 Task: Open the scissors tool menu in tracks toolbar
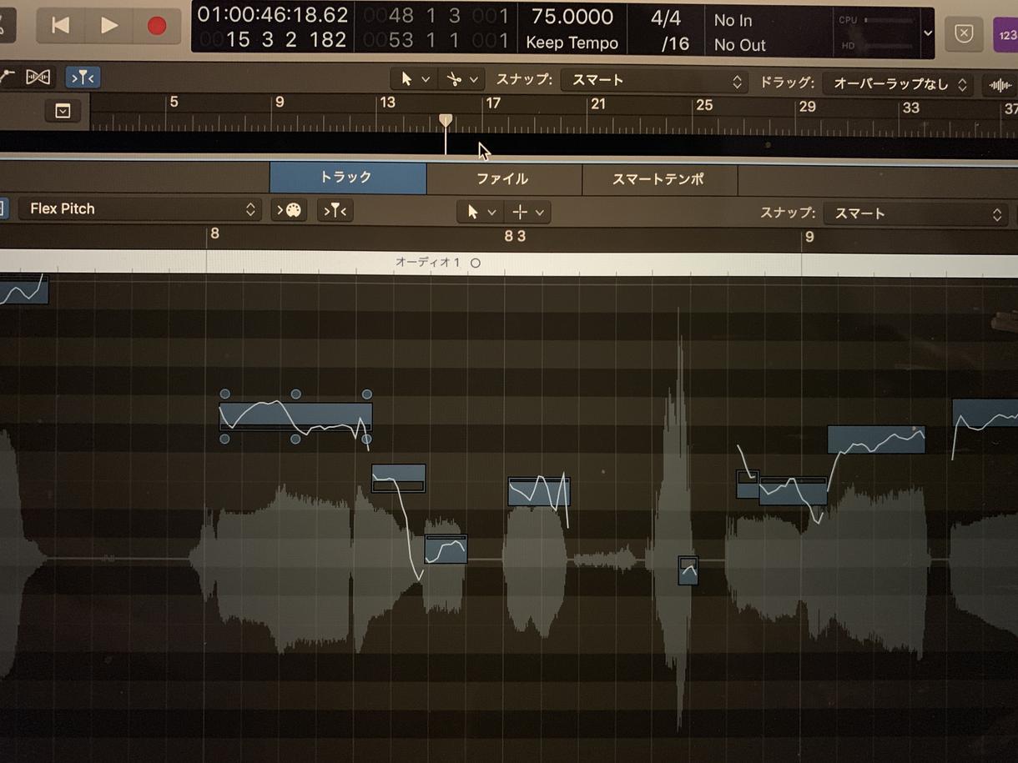[x=463, y=79]
